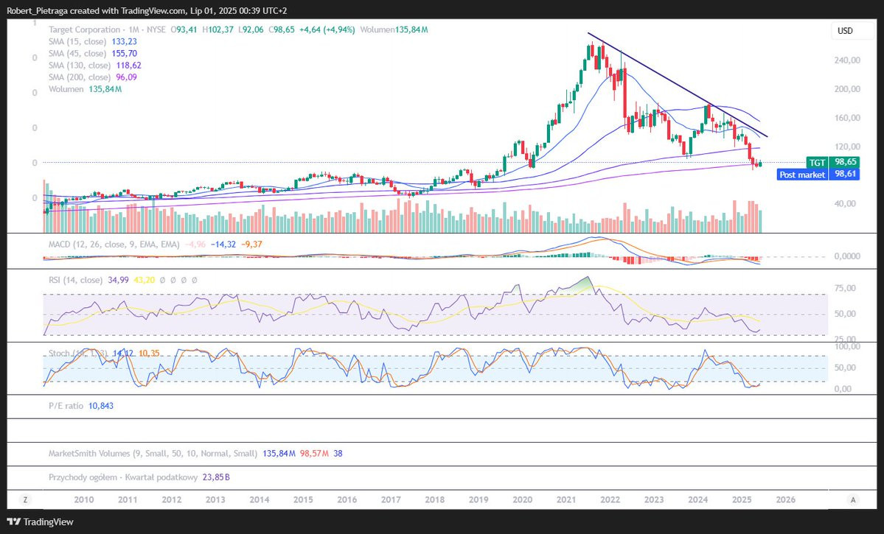Image resolution: width=884 pixels, height=534 pixels.
Task: Click the +4,64 (+4,94%) change value
Action: pyautogui.click(x=327, y=30)
